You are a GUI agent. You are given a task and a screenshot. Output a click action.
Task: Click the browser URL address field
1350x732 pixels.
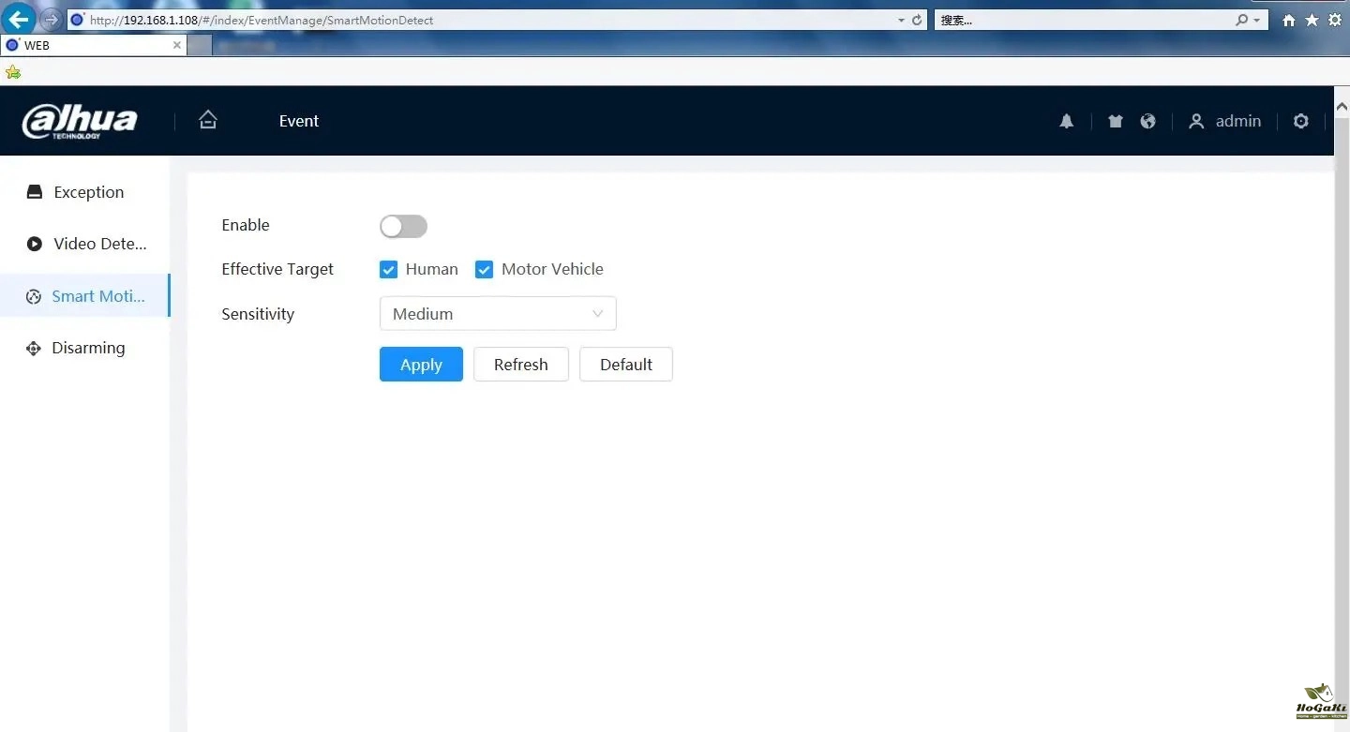coord(469,20)
